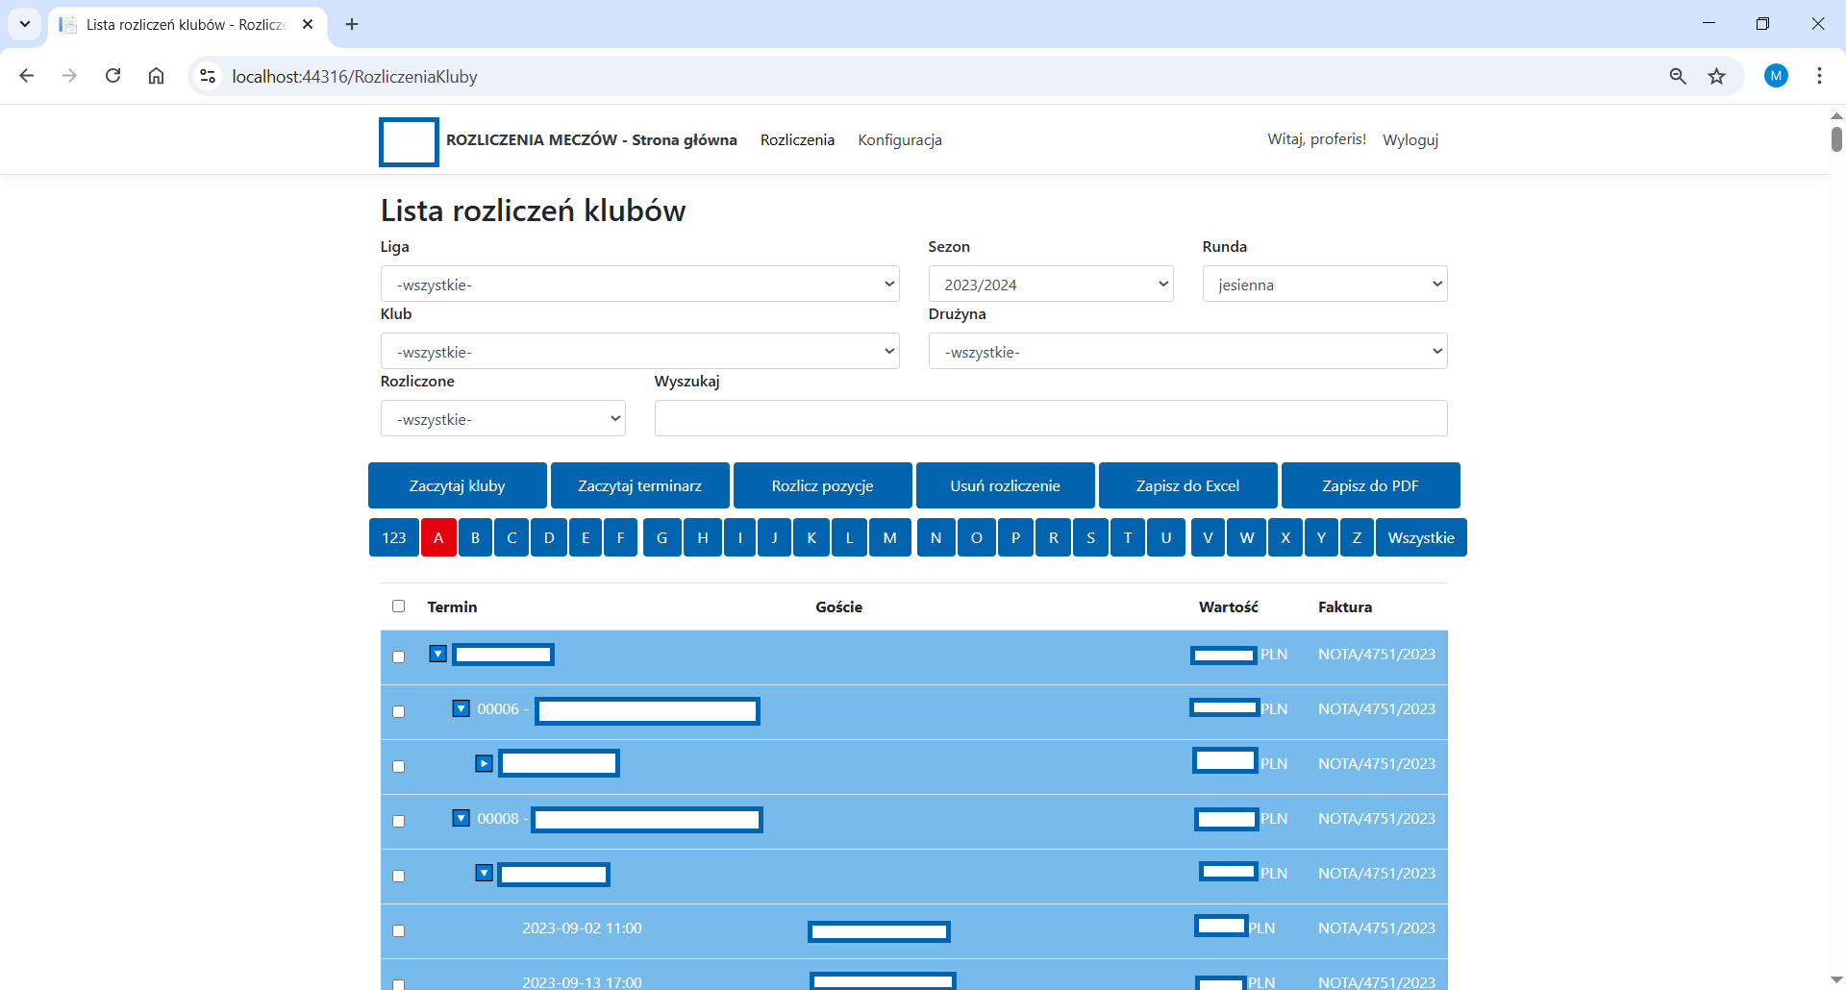Open the Drużyna dropdown
The width and height of the screenshot is (1846, 990).
[1188, 351]
